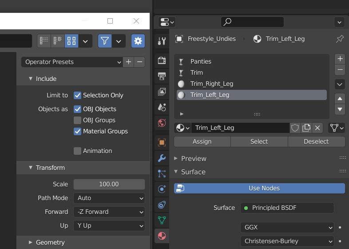Screen dimensions: 349x249
Task: Enable the Animation checkbox
Action: [78, 151]
